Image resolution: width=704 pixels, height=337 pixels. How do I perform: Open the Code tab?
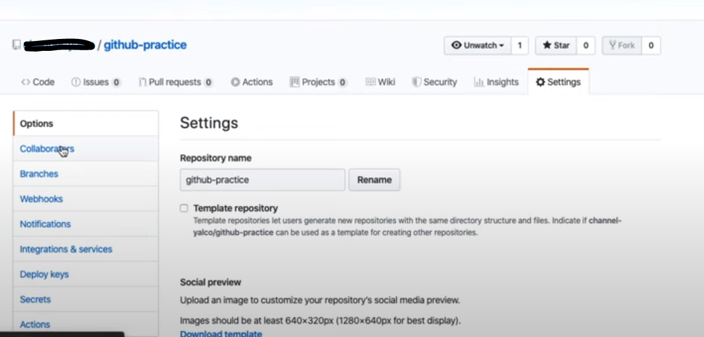pyautogui.click(x=38, y=82)
